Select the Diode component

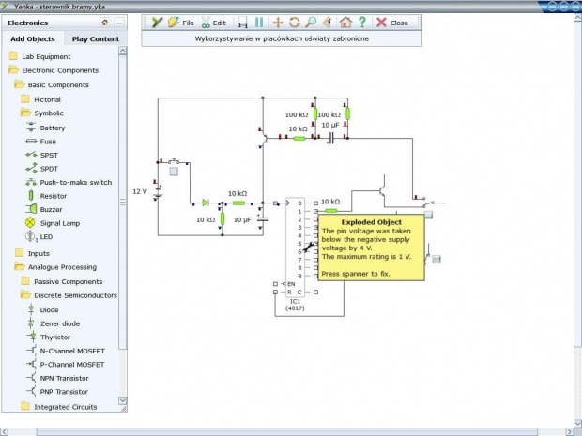[42, 309]
